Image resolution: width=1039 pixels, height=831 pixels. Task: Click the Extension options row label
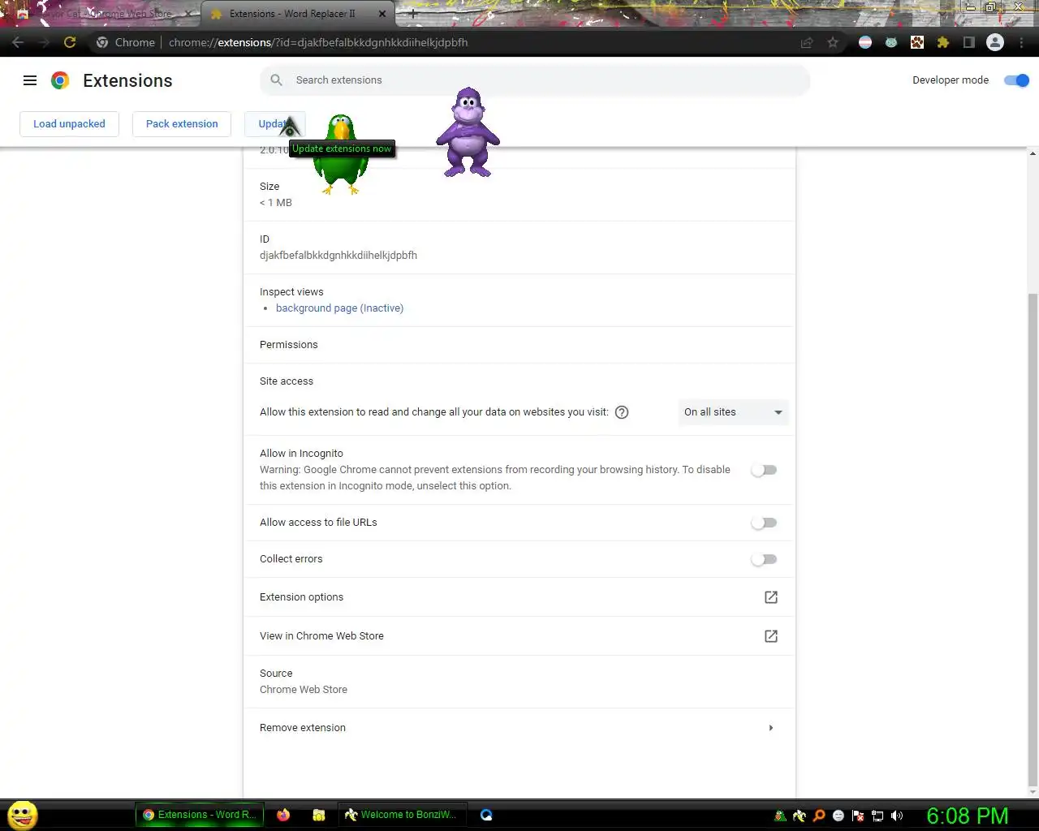point(301,597)
